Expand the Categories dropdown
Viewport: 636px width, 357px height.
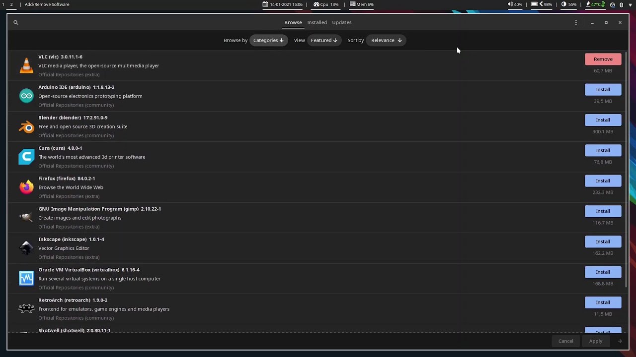268,40
